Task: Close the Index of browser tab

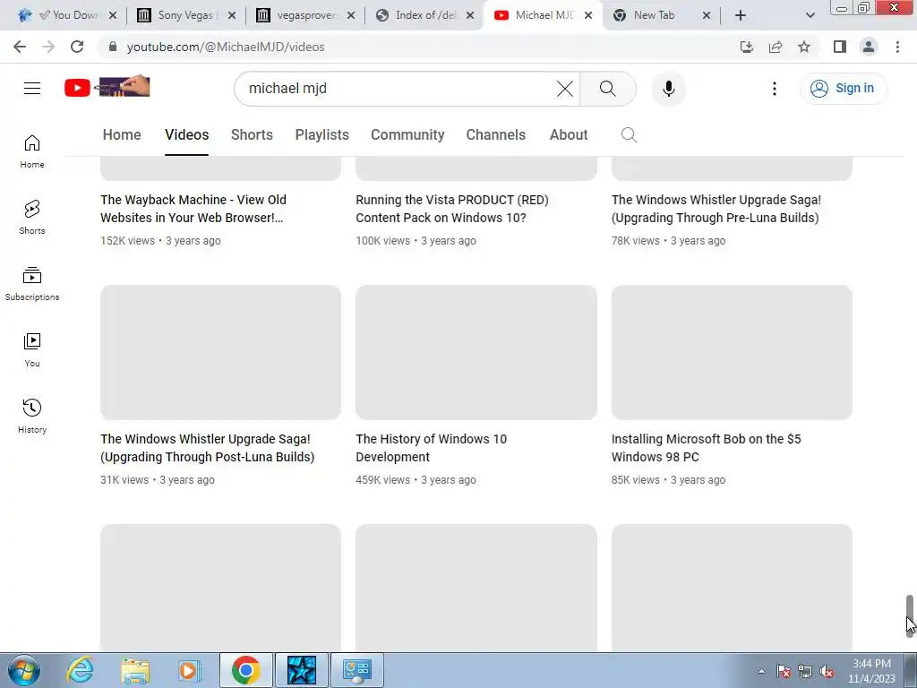Action: pos(469,15)
